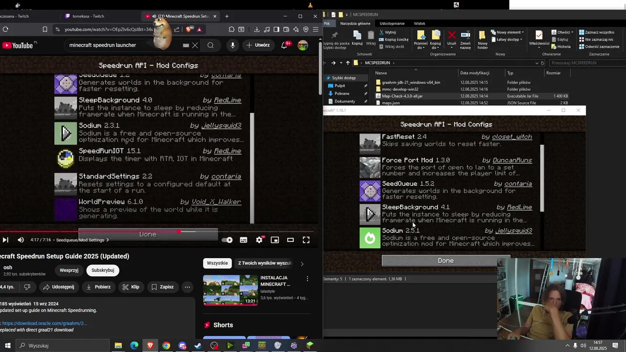Click Wytnij cut in Explorer ribbon
Image resolution: width=626 pixels, height=352 pixels.
pyautogui.click(x=387, y=32)
